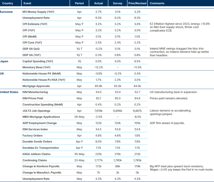Select the ISM Prices Paid event
The height and width of the screenshot is (182, 214).
tap(33, 98)
